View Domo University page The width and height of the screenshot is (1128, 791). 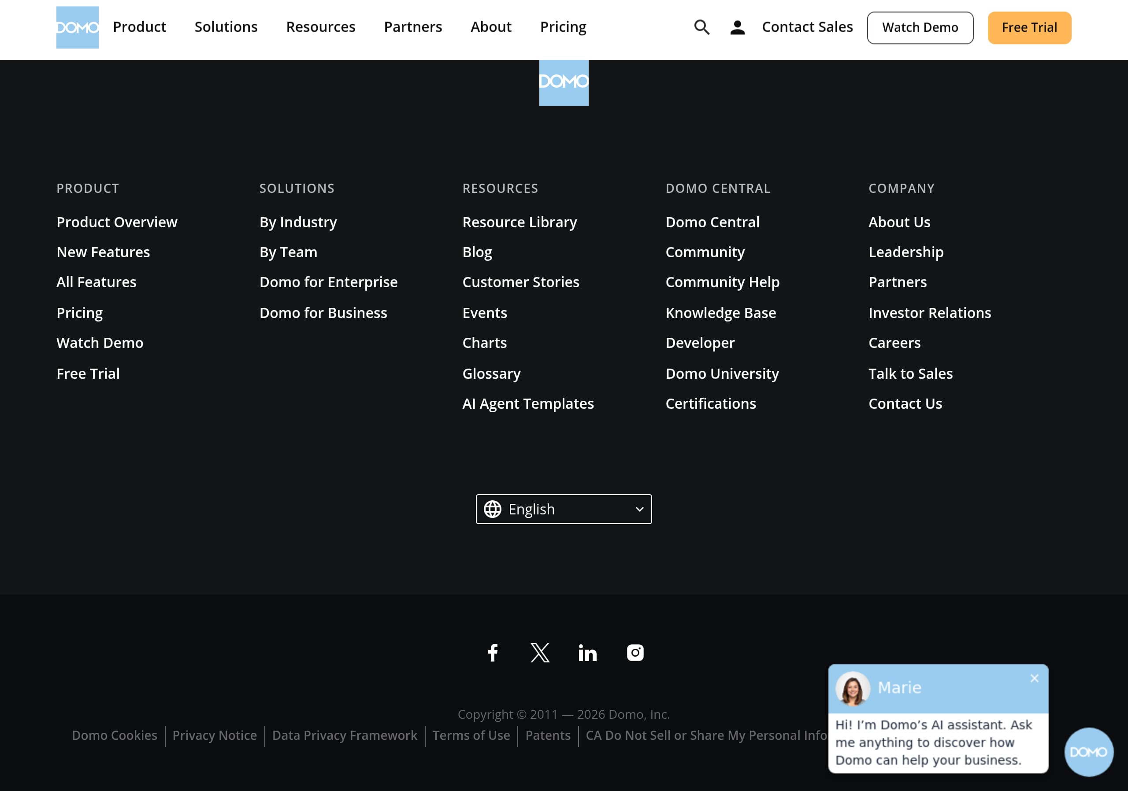pyautogui.click(x=722, y=373)
